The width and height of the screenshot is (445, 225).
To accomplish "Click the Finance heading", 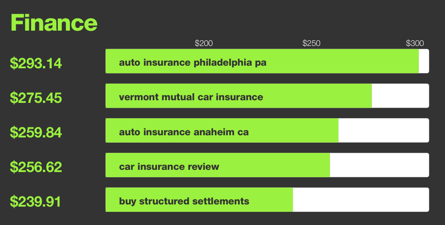I will [54, 23].
